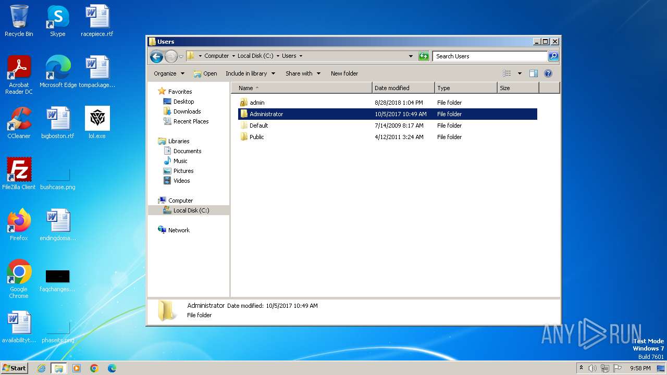
Task: Select the Skype desktop shortcut
Action: 58,21
